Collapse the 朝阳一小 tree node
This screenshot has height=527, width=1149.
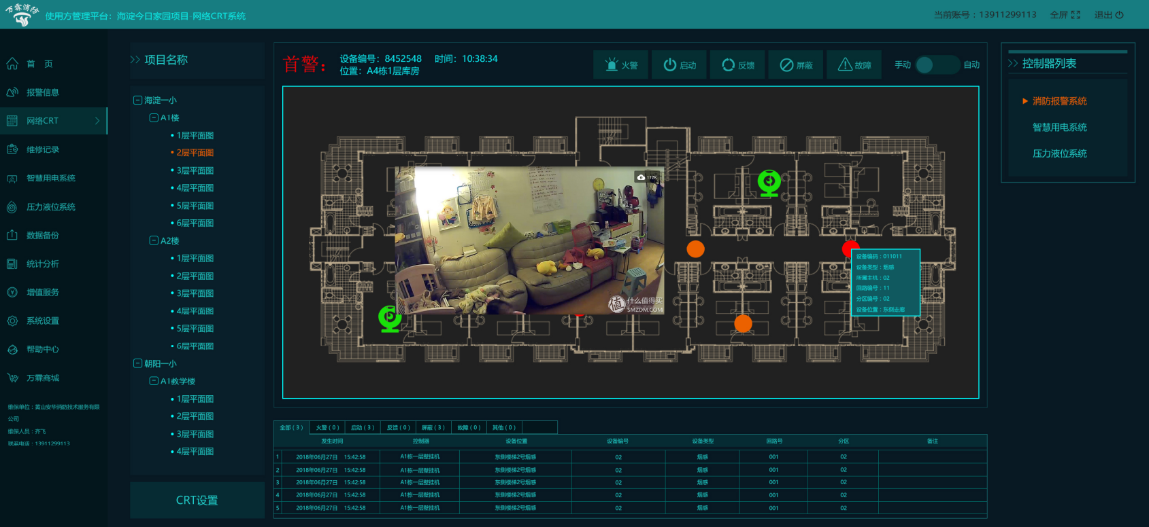coord(137,363)
